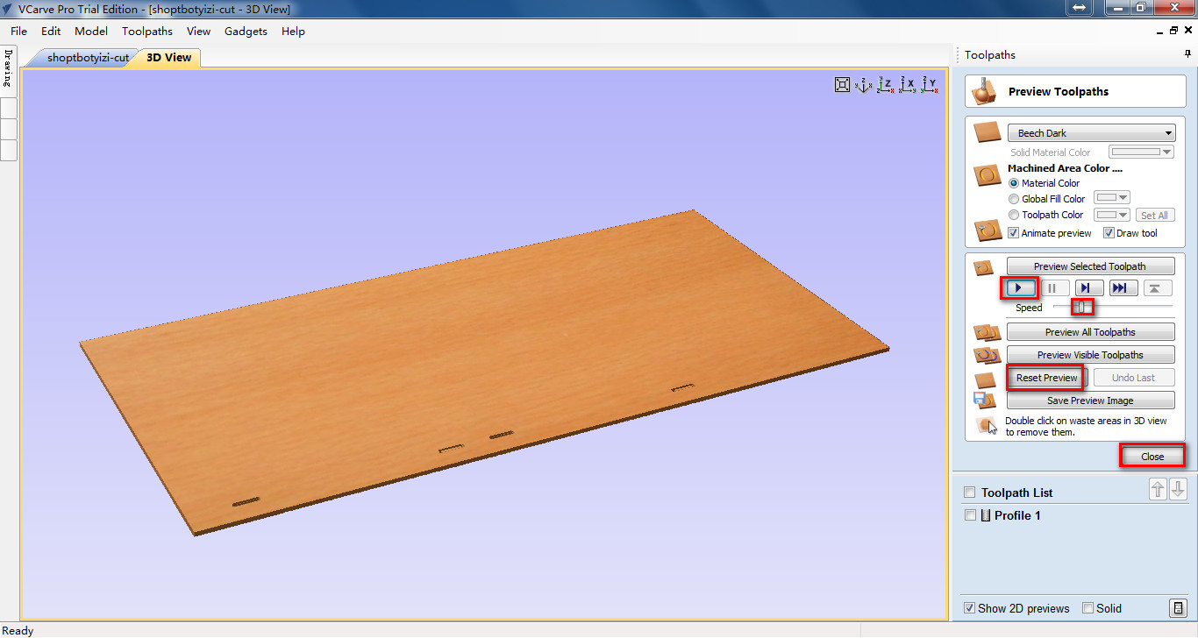
Task: Check the Toolpath List checkbox
Action: click(969, 493)
